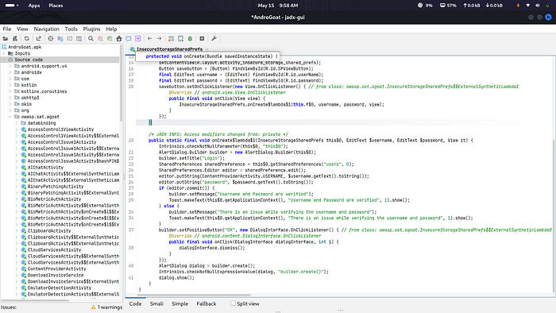Screen dimensions: 556x313
Task: Click the network icon in top panel
Action: (x=528, y=6)
